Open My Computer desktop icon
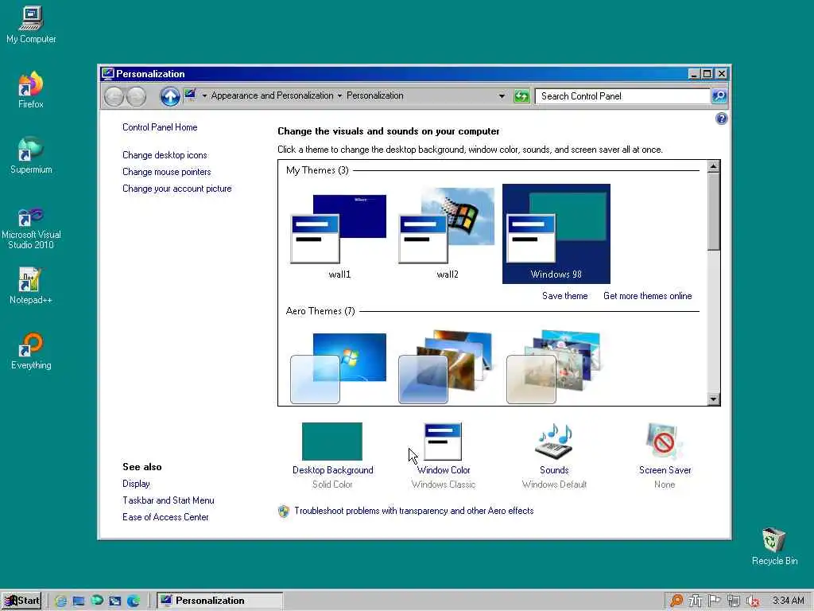Image resolution: width=814 pixels, height=611 pixels. [x=31, y=25]
